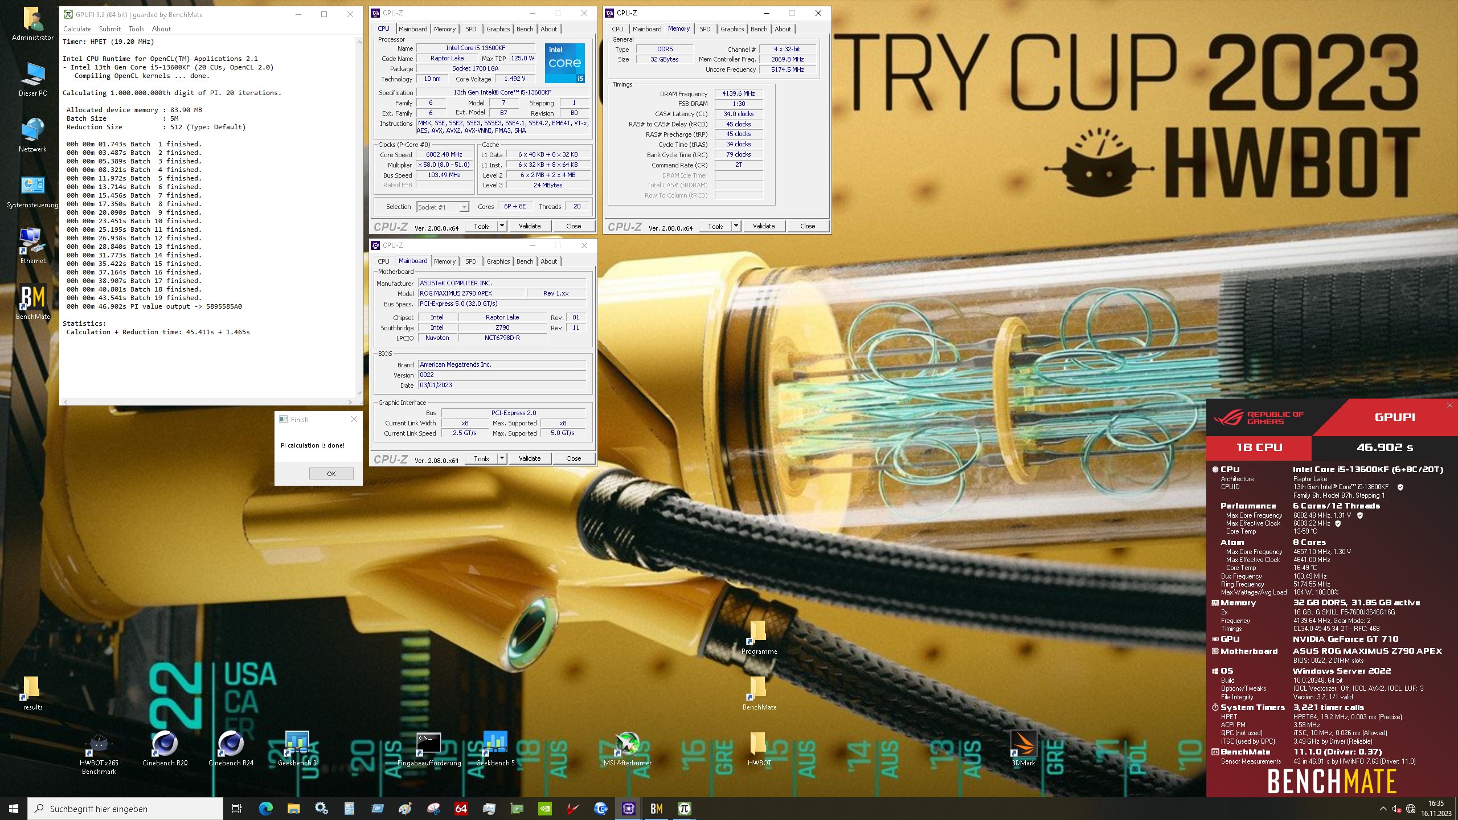Image resolution: width=1458 pixels, height=820 pixels.
Task: Launch the BenchMate desktop shortcut under Ethernet
Action: tap(32, 302)
